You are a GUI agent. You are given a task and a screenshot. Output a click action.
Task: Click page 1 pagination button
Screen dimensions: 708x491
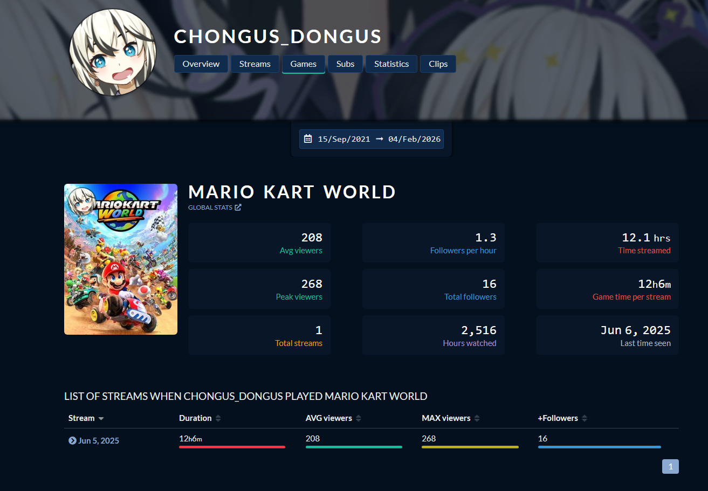(x=670, y=466)
